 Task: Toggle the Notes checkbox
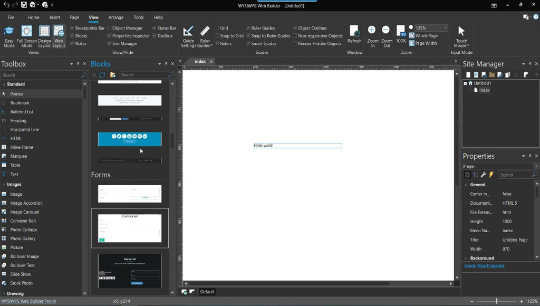pyautogui.click(x=72, y=43)
